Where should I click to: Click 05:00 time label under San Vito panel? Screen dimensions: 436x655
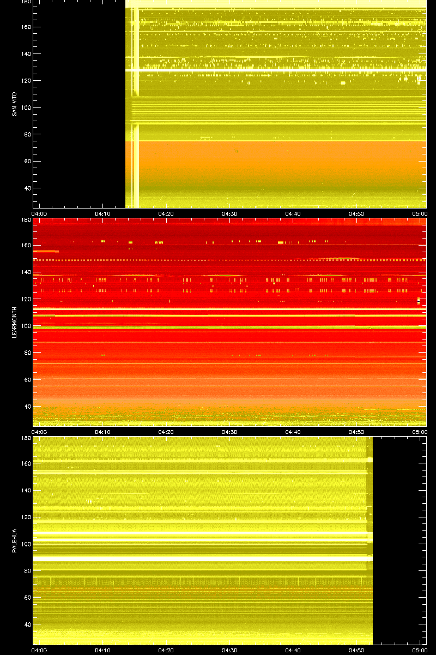(419, 213)
